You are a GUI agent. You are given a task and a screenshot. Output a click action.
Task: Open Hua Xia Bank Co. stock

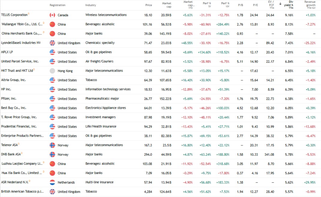pos(22,173)
